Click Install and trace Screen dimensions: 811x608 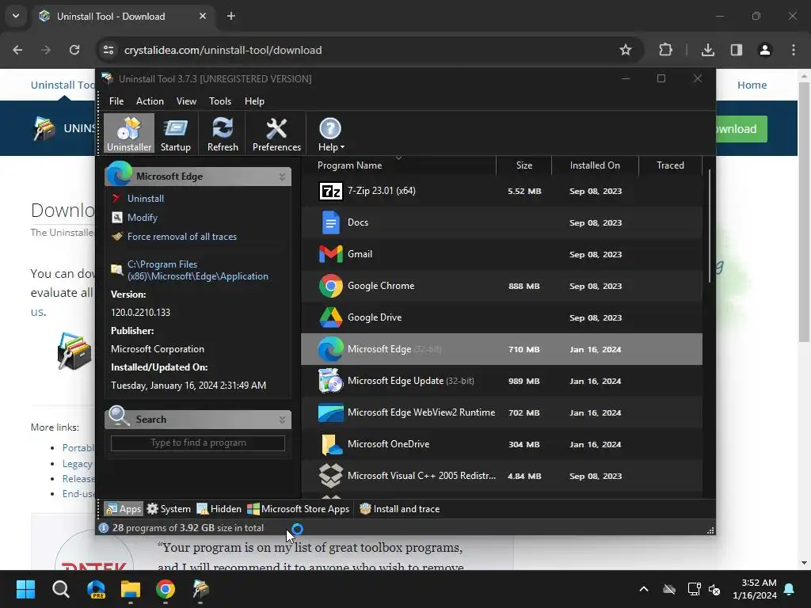(x=399, y=509)
